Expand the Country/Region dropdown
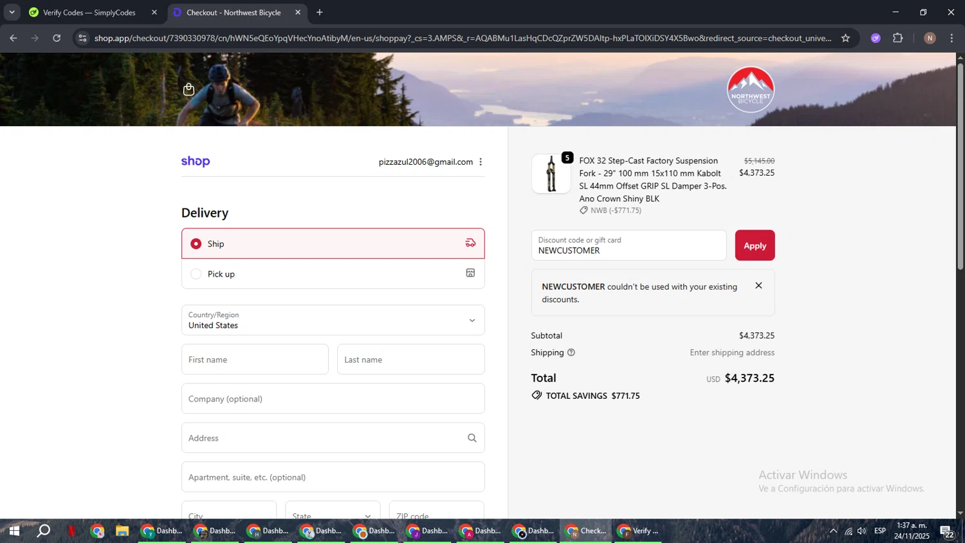 (333, 320)
